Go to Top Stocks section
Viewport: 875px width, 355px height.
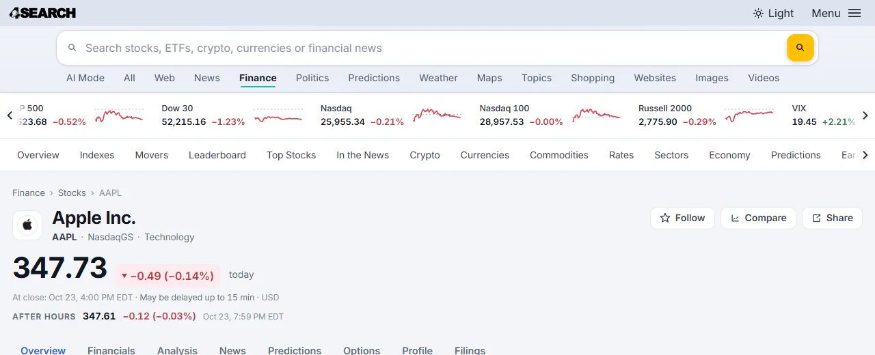(x=291, y=155)
